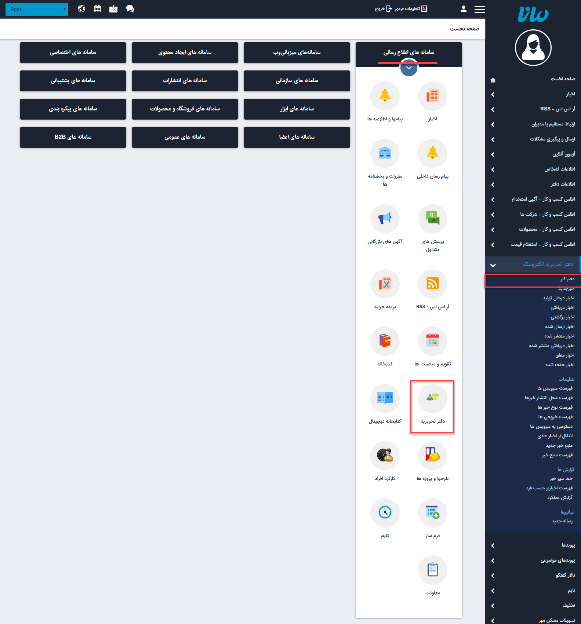Click the آر اس اس RSS feed icon

432,284
